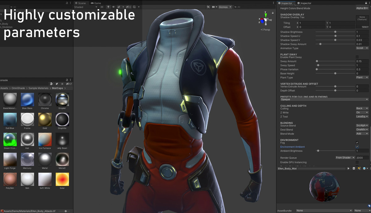Click the search by type icon
Image resolution: width=371 pixels, height=213 pixels.
click(x=51, y=84)
